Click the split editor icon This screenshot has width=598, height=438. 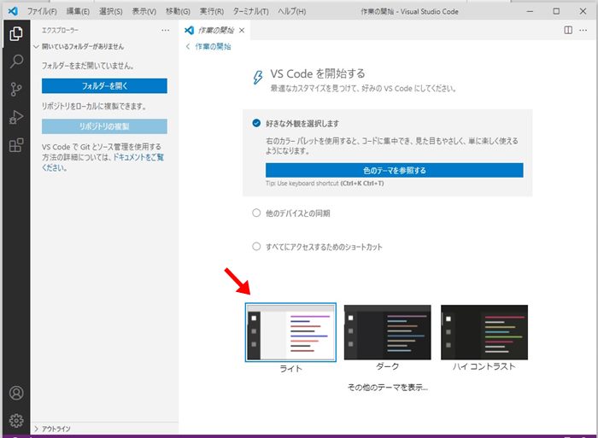(568, 30)
